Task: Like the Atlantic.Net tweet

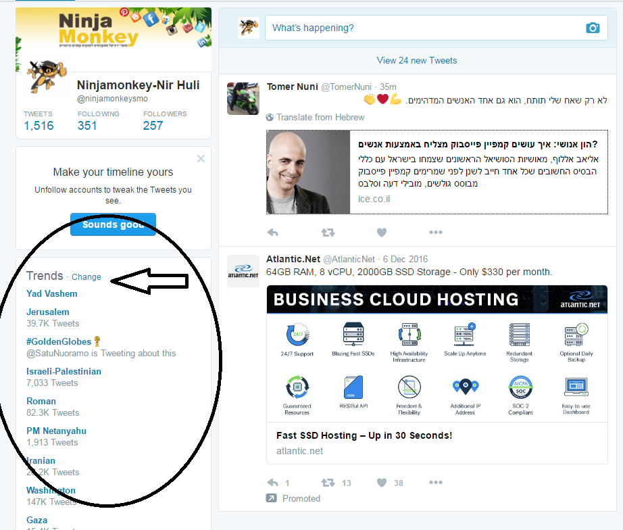Action: [382, 483]
